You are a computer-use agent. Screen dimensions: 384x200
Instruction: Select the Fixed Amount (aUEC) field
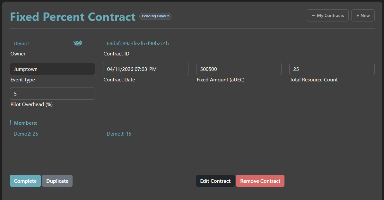239,69
